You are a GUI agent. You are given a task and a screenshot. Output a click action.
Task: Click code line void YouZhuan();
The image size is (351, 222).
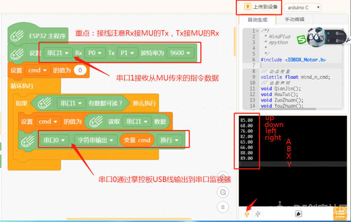(282, 106)
